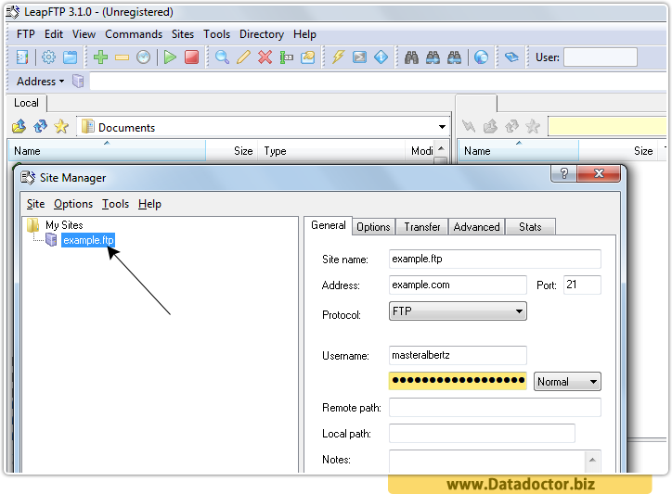The image size is (672, 494).
Task: Open the Normal login type dropdown
Action: click(593, 382)
